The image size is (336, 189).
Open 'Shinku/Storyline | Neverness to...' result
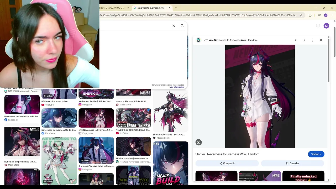pyautogui.click(x=133, y=159)
